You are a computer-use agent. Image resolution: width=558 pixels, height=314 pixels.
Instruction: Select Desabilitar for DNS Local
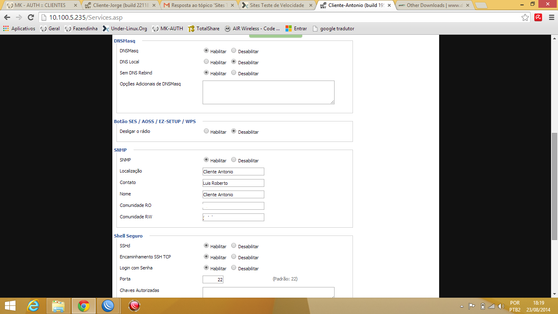234,62
